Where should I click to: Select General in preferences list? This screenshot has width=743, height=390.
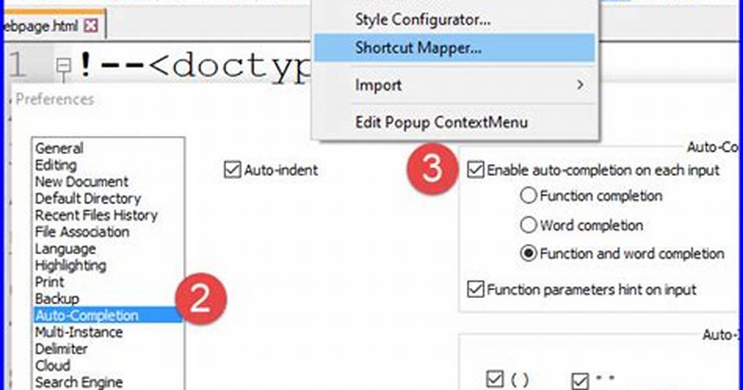[x=59, y=148]
